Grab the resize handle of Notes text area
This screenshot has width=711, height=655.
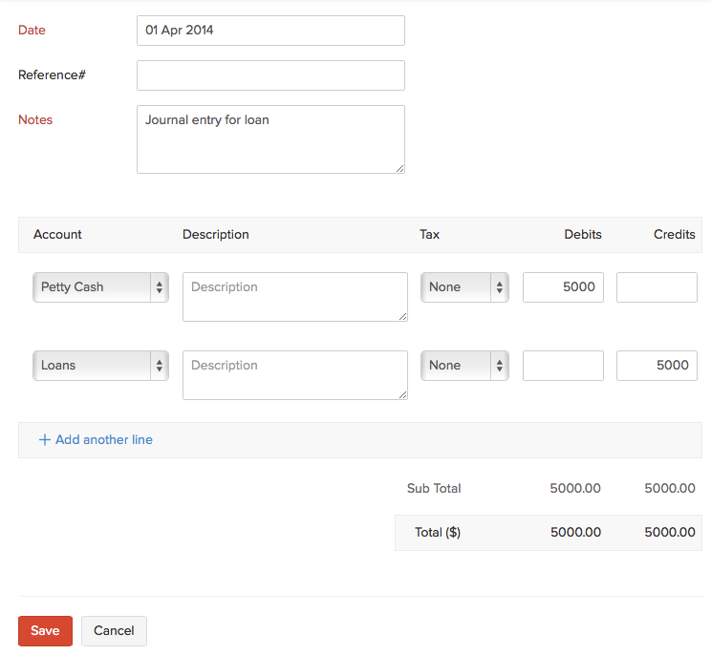coord(399,168)
